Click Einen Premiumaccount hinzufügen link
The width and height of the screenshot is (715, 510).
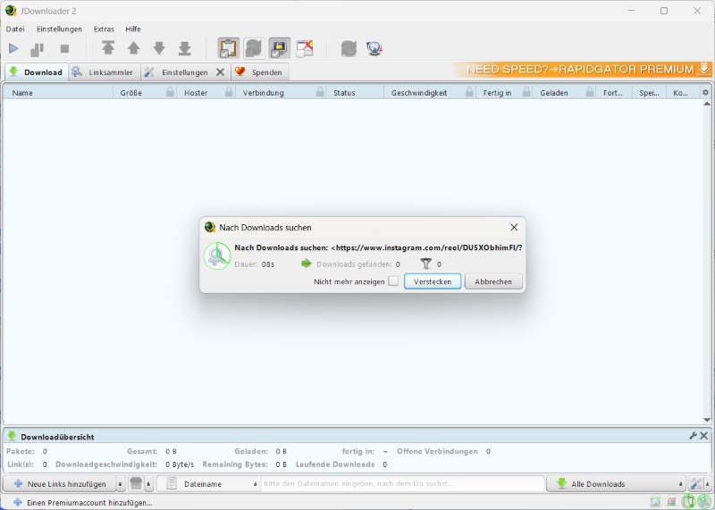point(89,503)
